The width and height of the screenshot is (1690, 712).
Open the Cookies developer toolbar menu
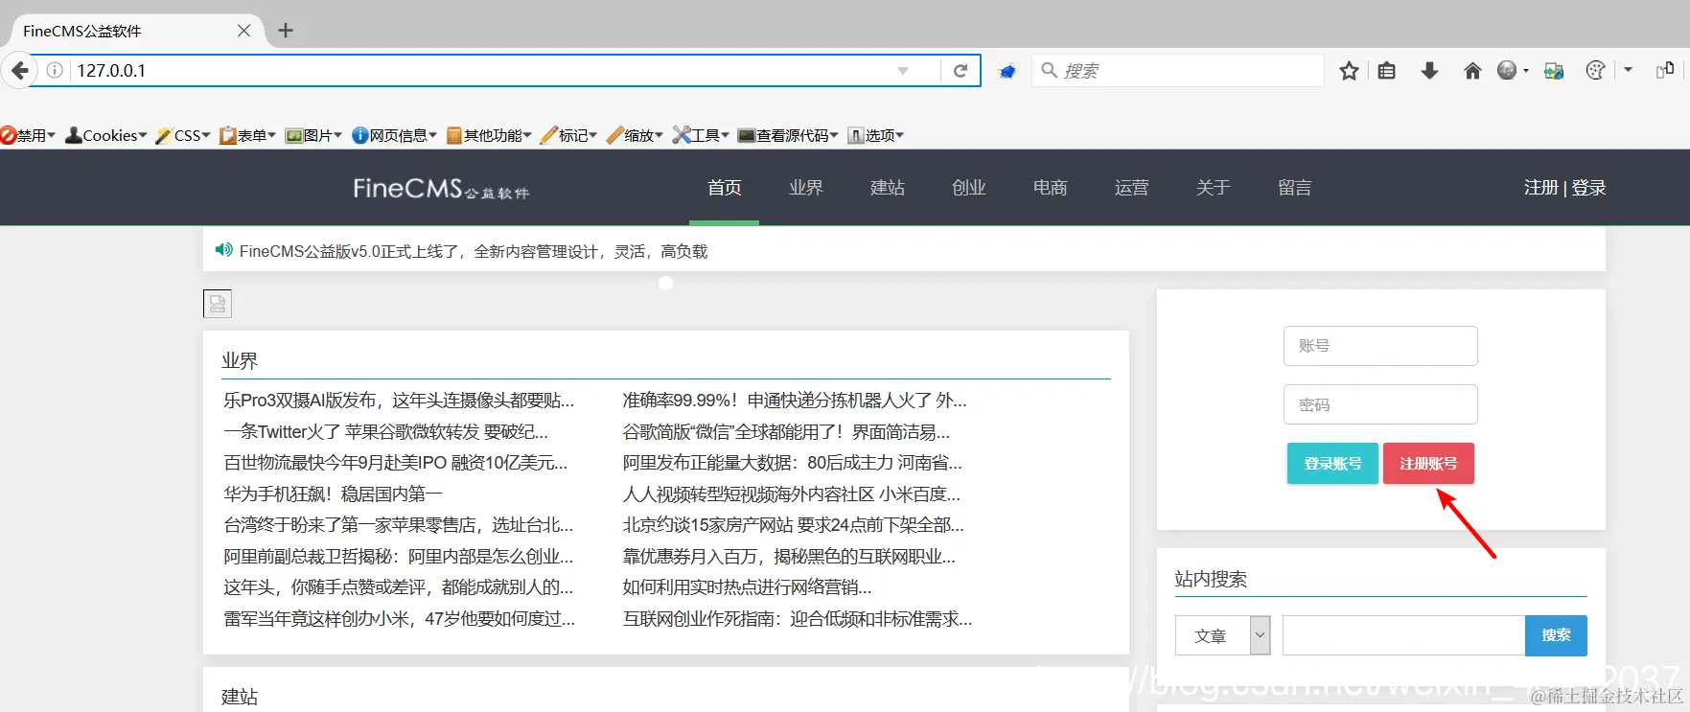[106, 135]
